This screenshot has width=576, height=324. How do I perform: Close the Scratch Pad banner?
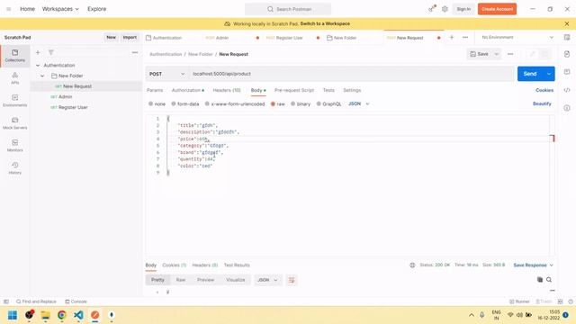pos(567,23)
